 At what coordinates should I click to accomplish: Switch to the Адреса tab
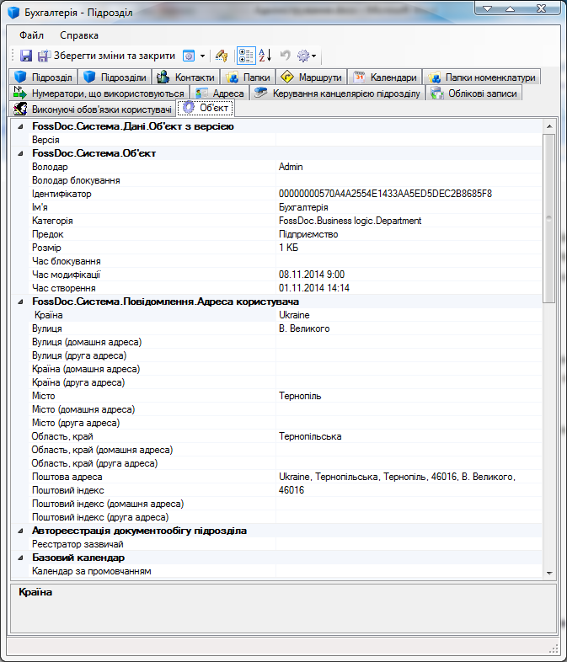pos(220,93)
